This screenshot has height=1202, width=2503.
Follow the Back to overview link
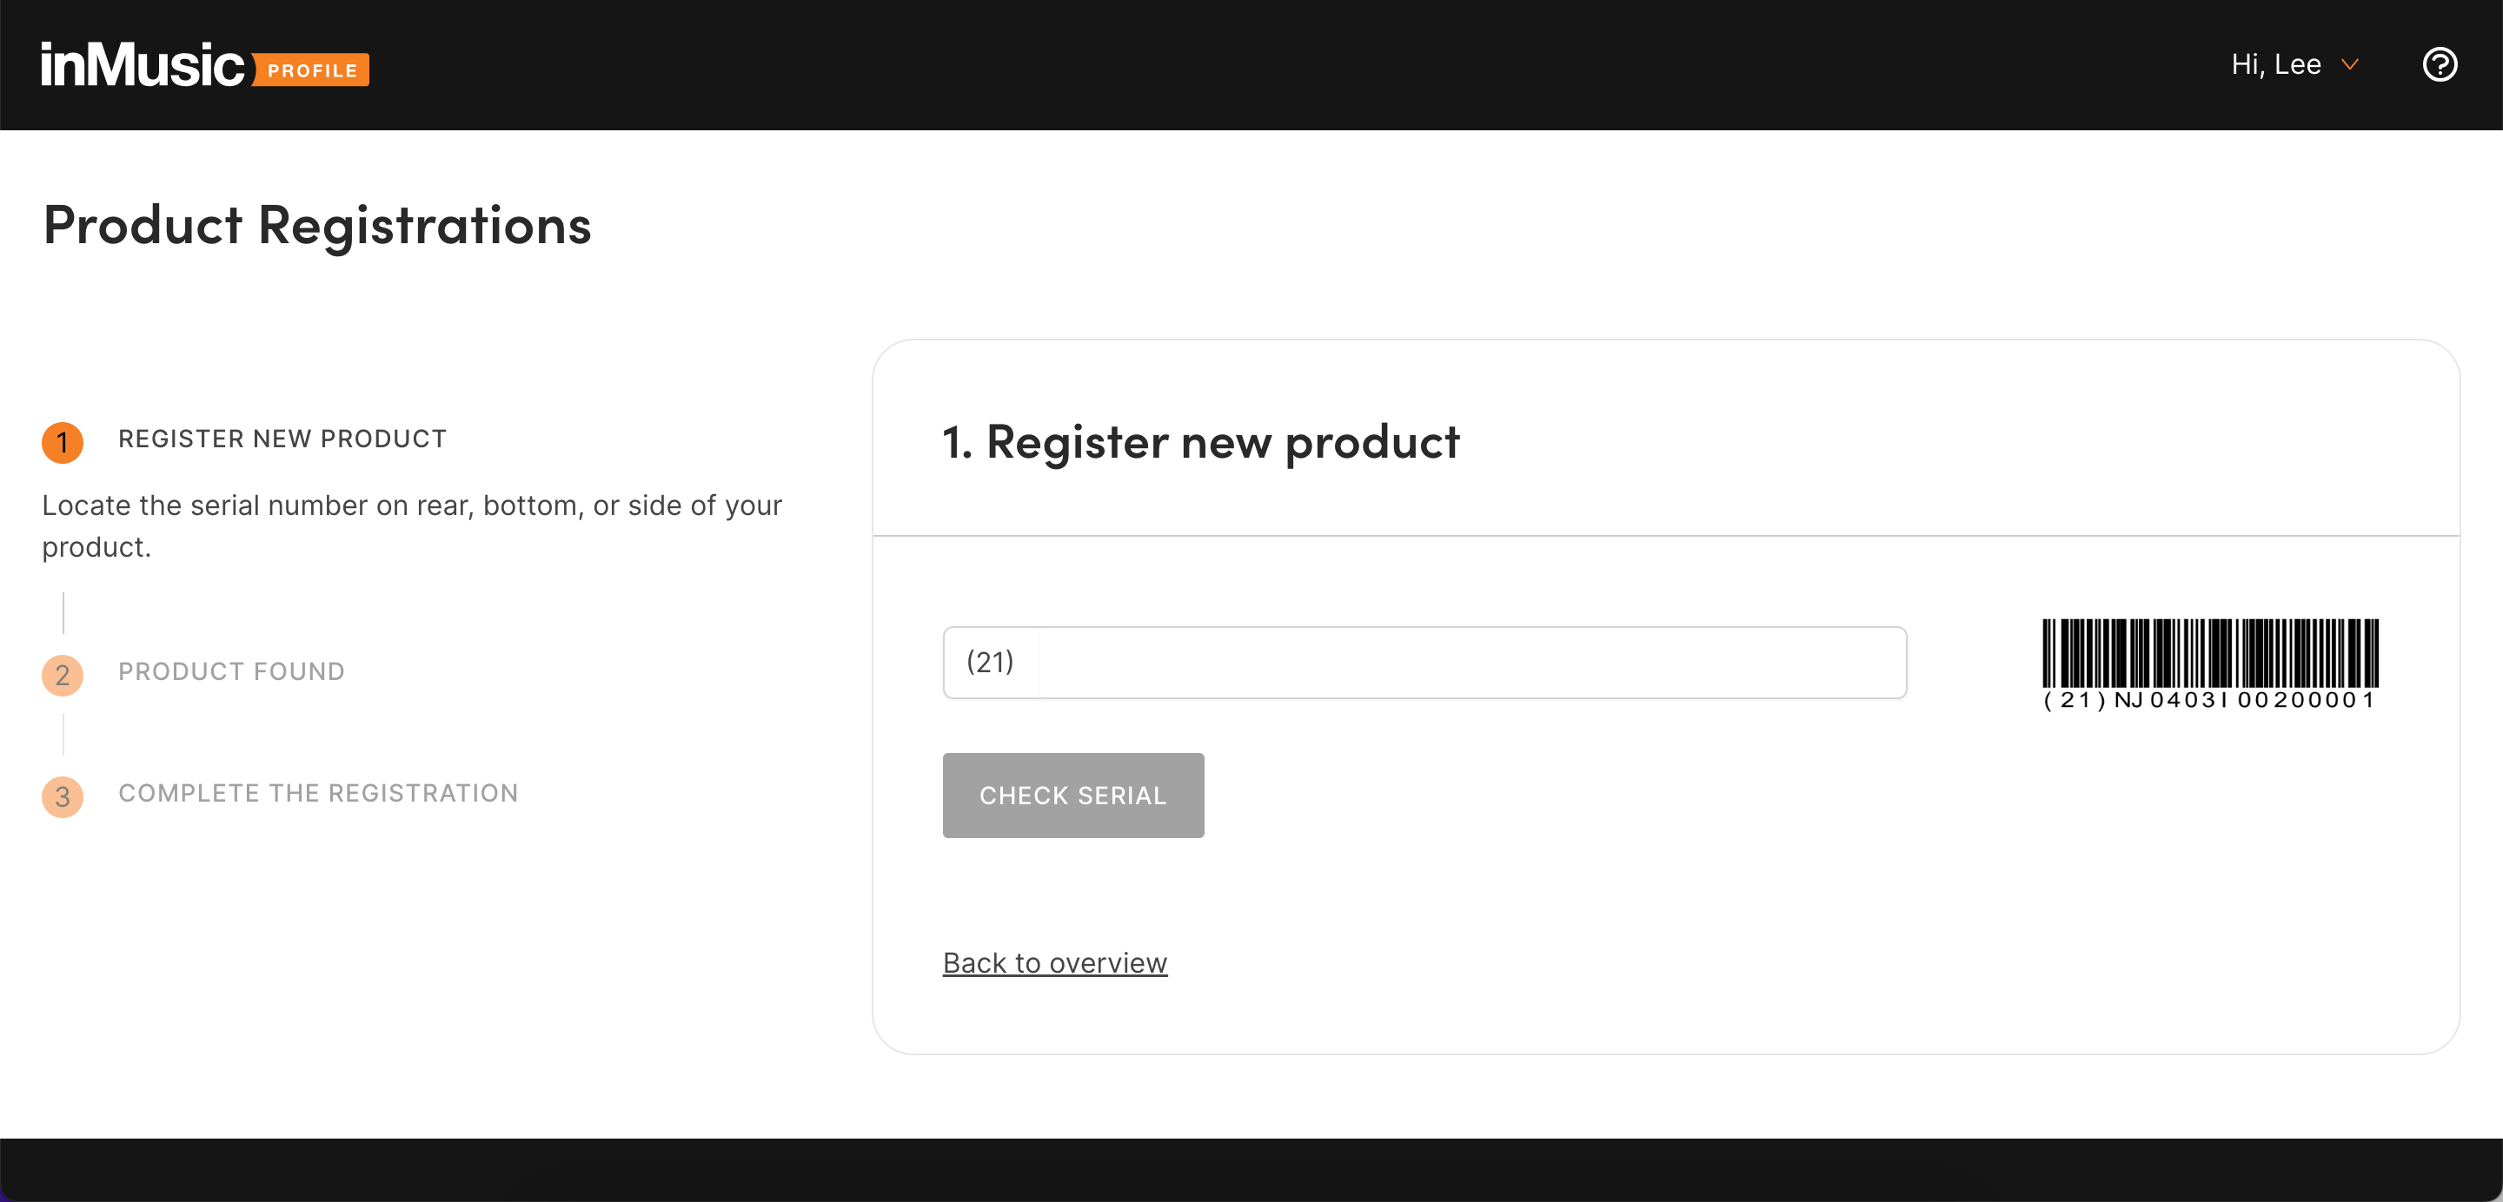pyautogui.click(x=1054, y=963)
